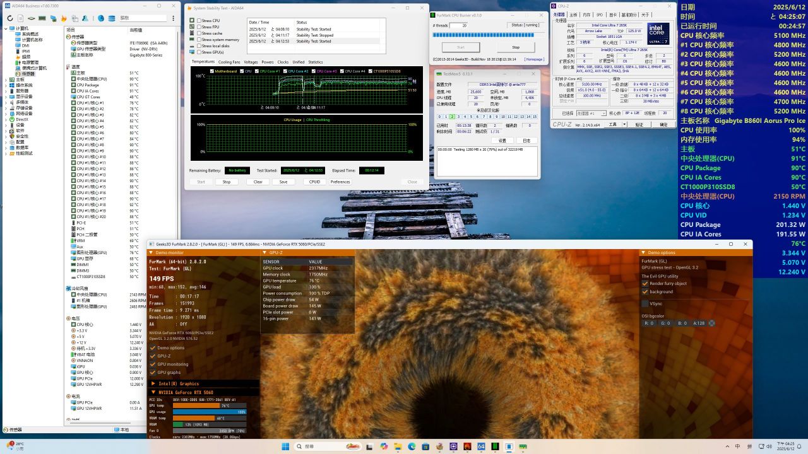Uncheck Render furry object in Demo options
This screenshot has height=454, width=808.
(645, 283)
